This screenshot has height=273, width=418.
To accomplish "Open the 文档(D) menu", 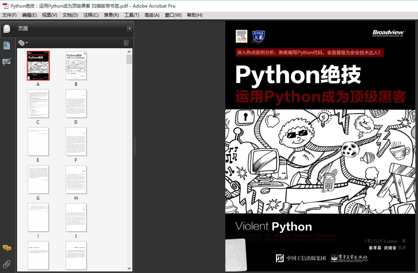I will pyautogui.click(x=70, y=15).
